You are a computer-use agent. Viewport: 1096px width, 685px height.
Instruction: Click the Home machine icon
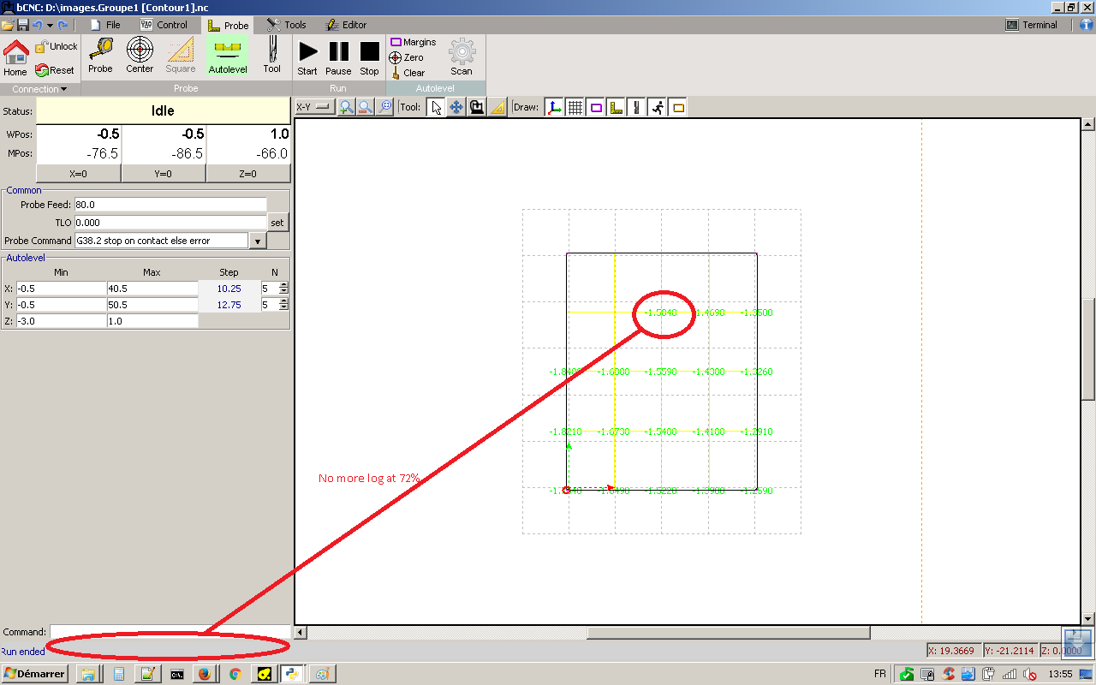point(15,58)
